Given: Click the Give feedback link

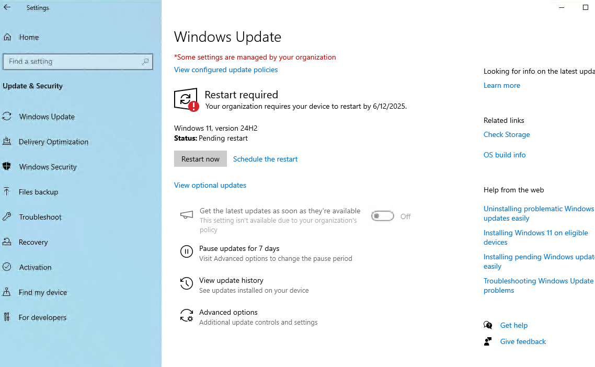Looking at the screenshot, I should coord(523,341).
